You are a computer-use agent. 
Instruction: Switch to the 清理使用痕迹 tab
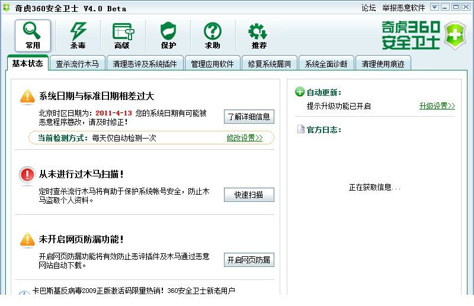(x=383, y=63)
